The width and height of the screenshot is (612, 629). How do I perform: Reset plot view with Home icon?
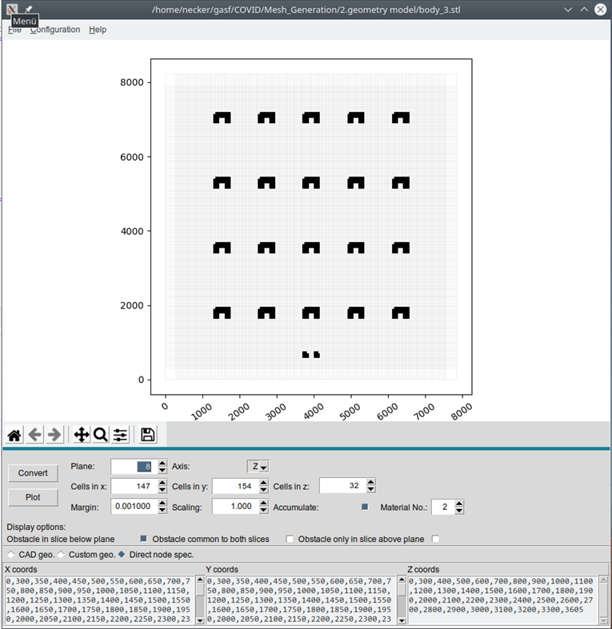pyautogui.click(x=14, y=435)
